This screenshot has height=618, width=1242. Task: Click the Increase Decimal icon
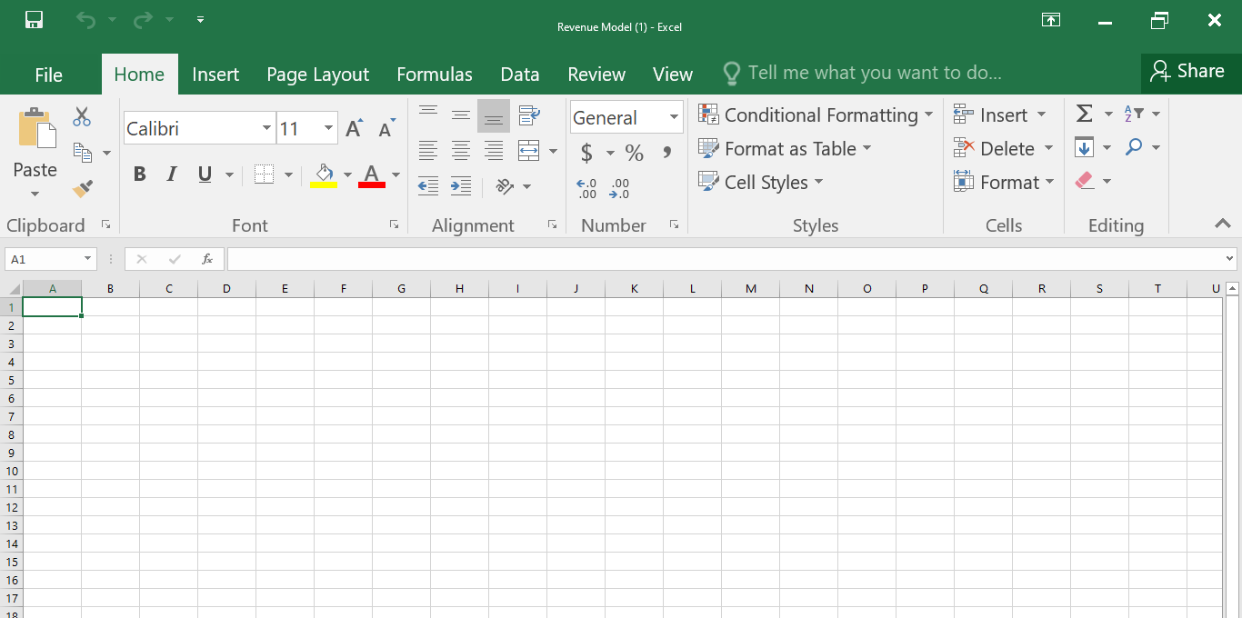click(587, 188)
